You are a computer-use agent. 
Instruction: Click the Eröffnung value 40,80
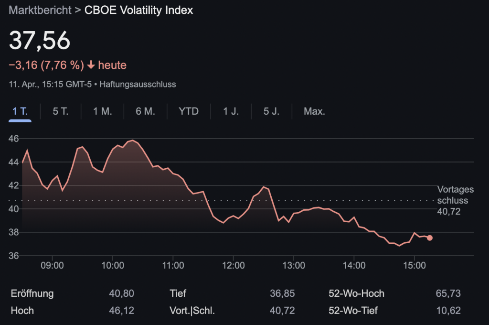121,293
